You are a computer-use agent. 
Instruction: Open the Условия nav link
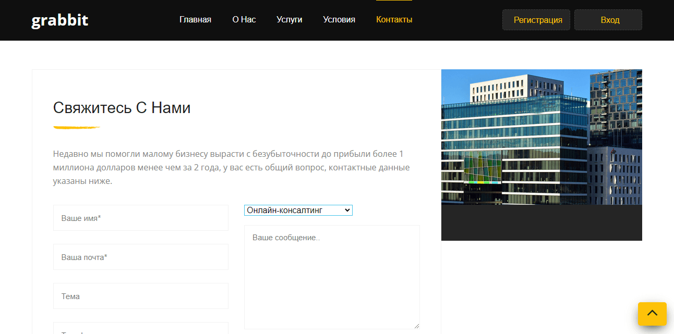339,20
